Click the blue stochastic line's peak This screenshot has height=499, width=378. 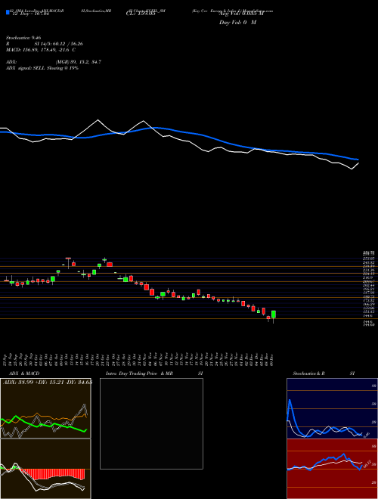point(290,401)
